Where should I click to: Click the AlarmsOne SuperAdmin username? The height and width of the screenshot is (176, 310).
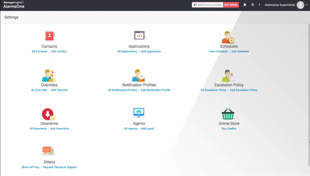click(x=280, y=5)
